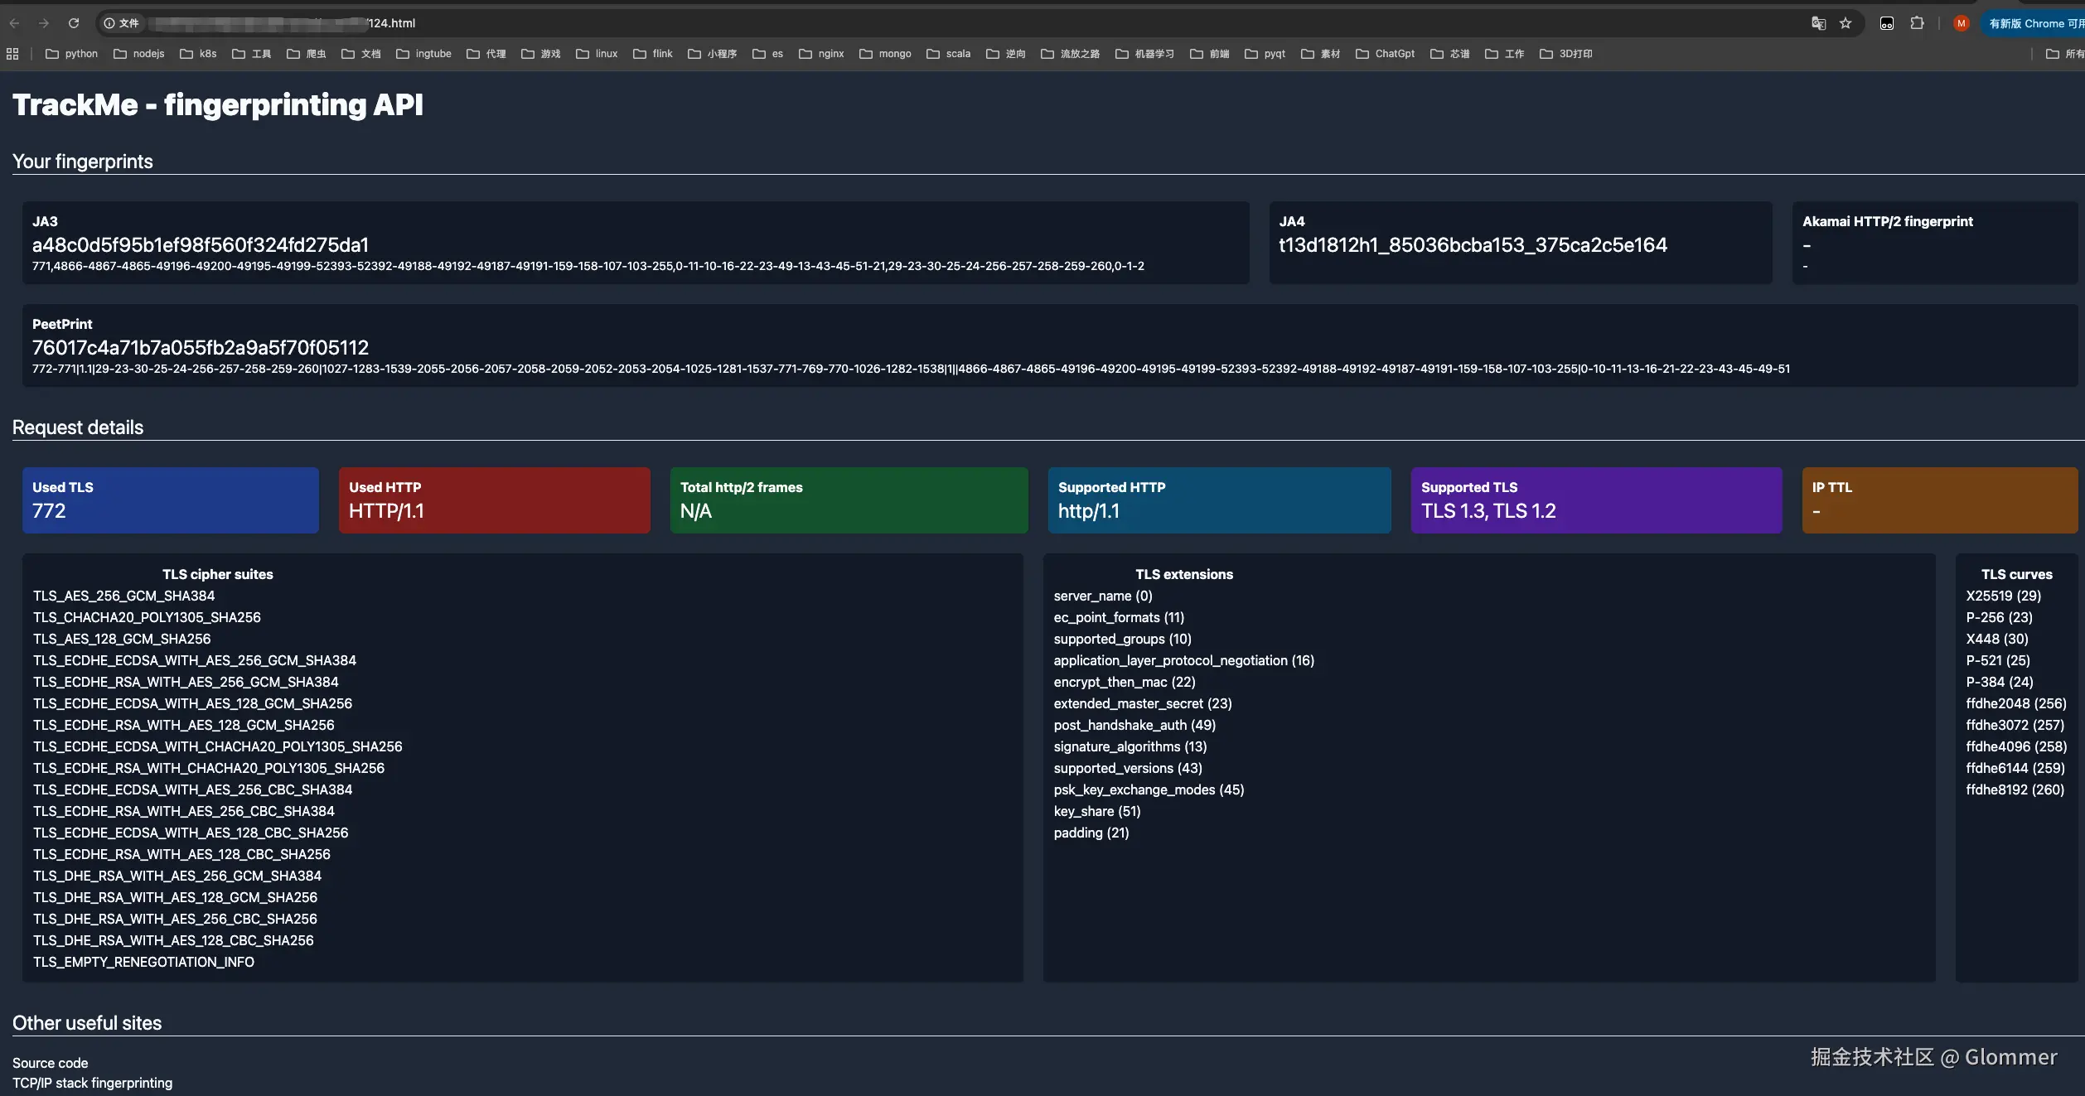This screenshot has width=2085, height=1096.
Task: Click the browser reload button
Action: [x=74, y=23]
